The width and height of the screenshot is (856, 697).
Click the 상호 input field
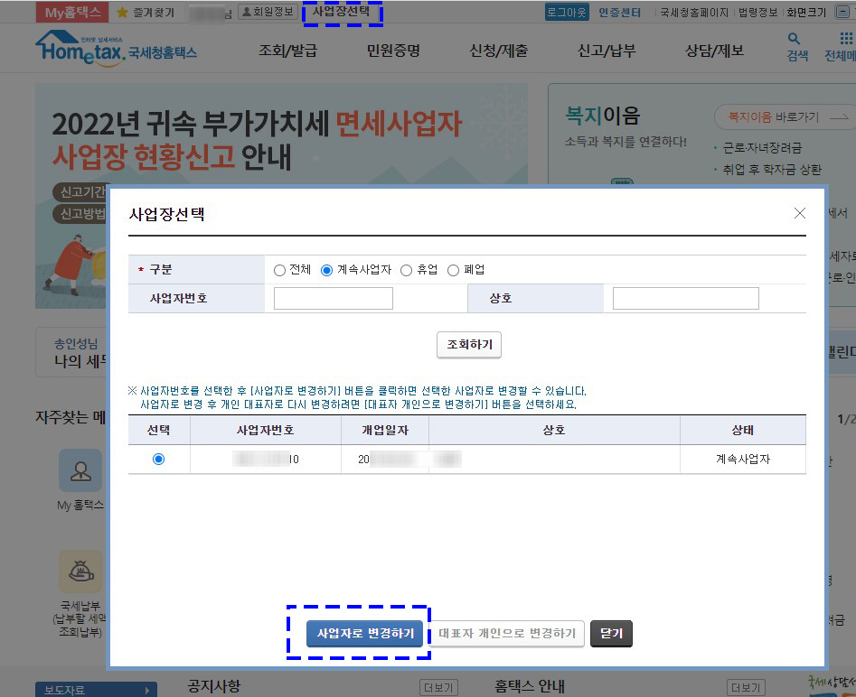(x=686, y=298)
